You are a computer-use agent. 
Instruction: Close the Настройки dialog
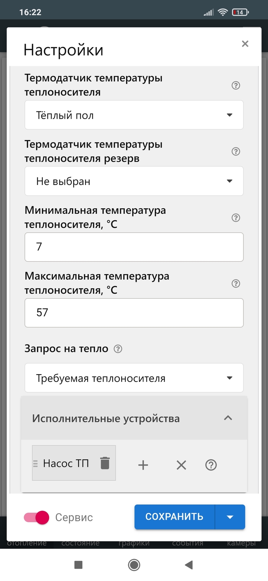pyautogui.click(x=245, y=44)
